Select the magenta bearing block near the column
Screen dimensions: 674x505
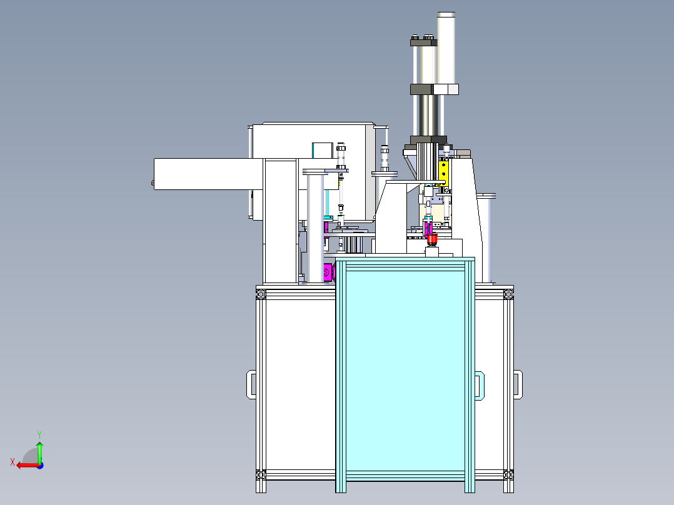(x=328, y=272)
